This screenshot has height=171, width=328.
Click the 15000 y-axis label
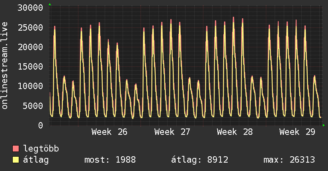coord(30,67)
